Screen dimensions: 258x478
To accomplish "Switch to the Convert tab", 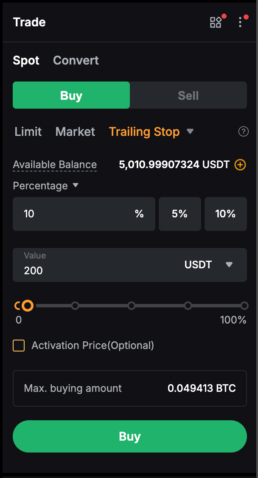I will point(76,60).
